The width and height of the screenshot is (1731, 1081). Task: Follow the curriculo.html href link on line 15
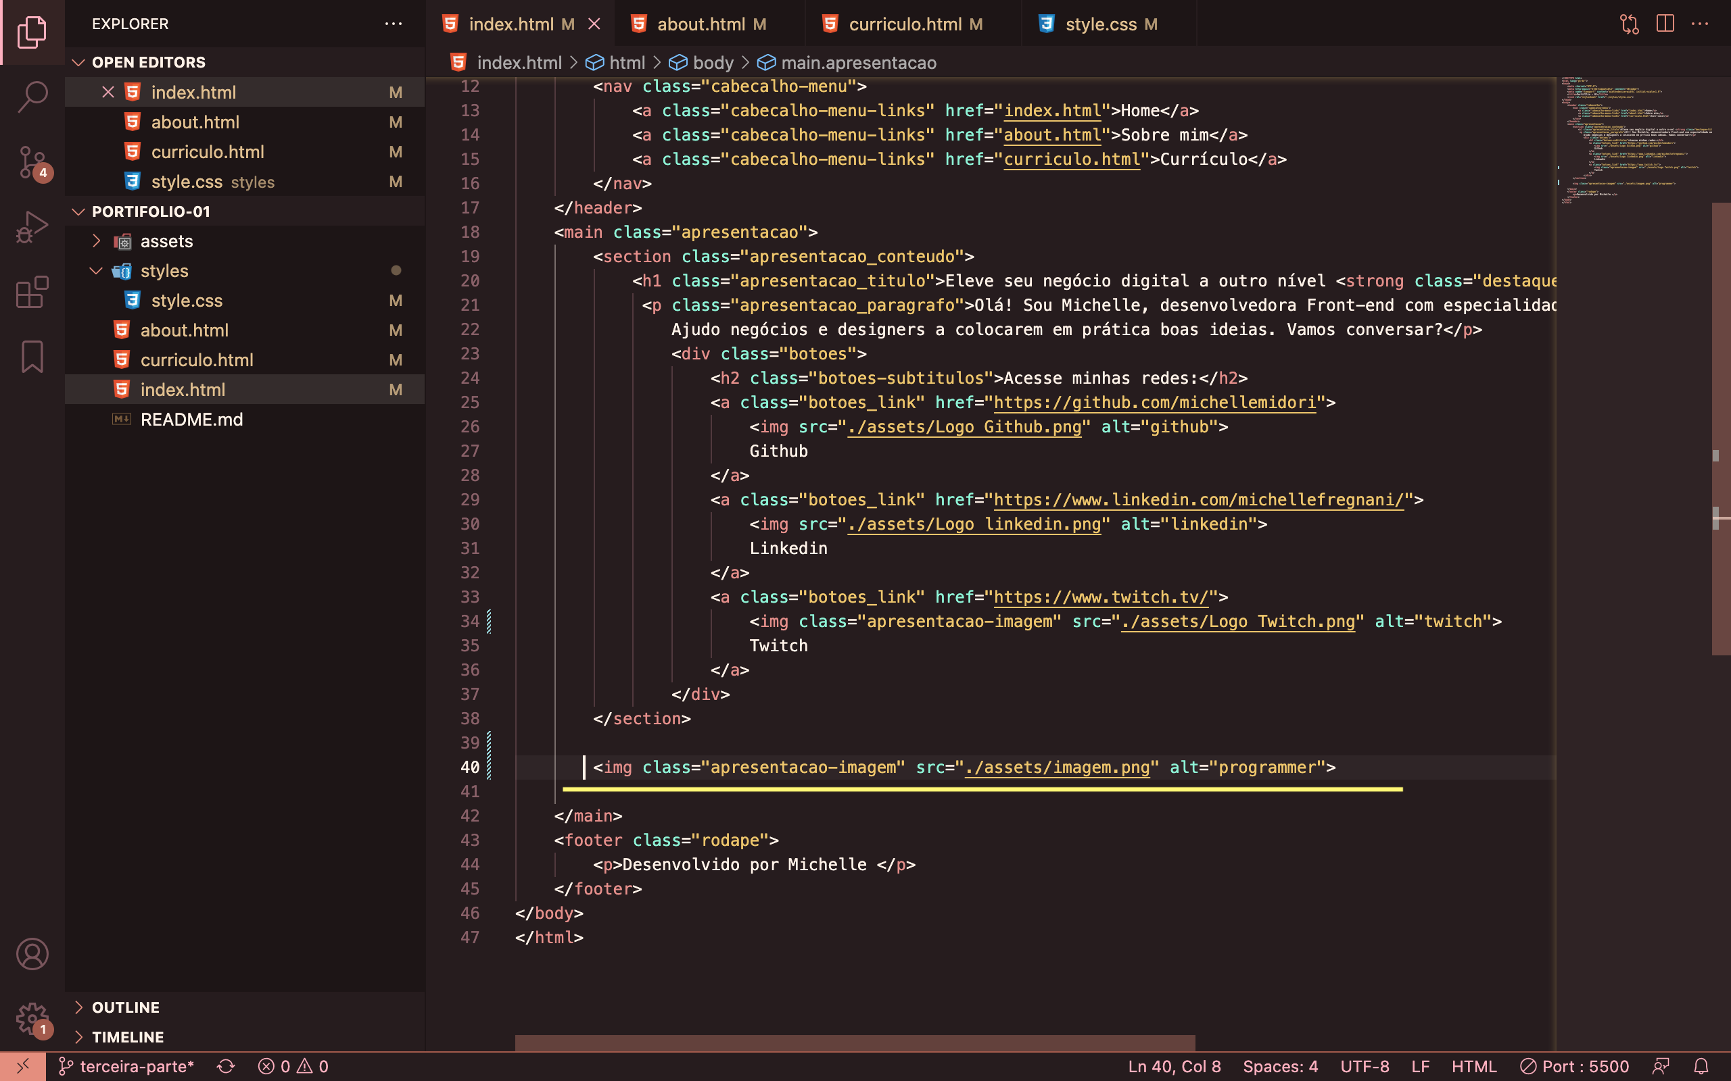click(1072, 159)
